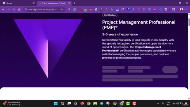Stop loading the PMI page
This screenshot has width=190, height=107.
[14, 9]
